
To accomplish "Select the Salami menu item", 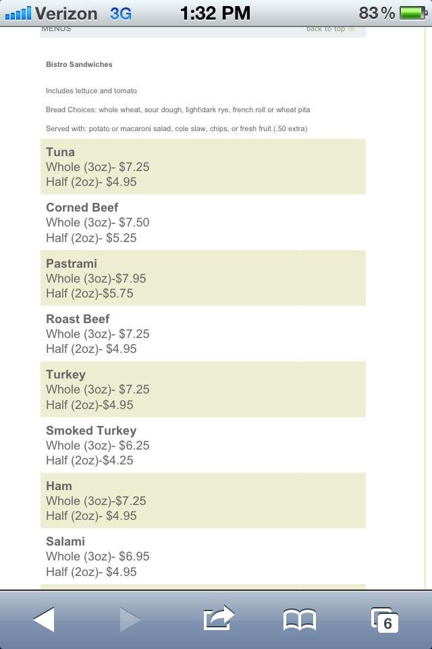I will tap(202, 556).
